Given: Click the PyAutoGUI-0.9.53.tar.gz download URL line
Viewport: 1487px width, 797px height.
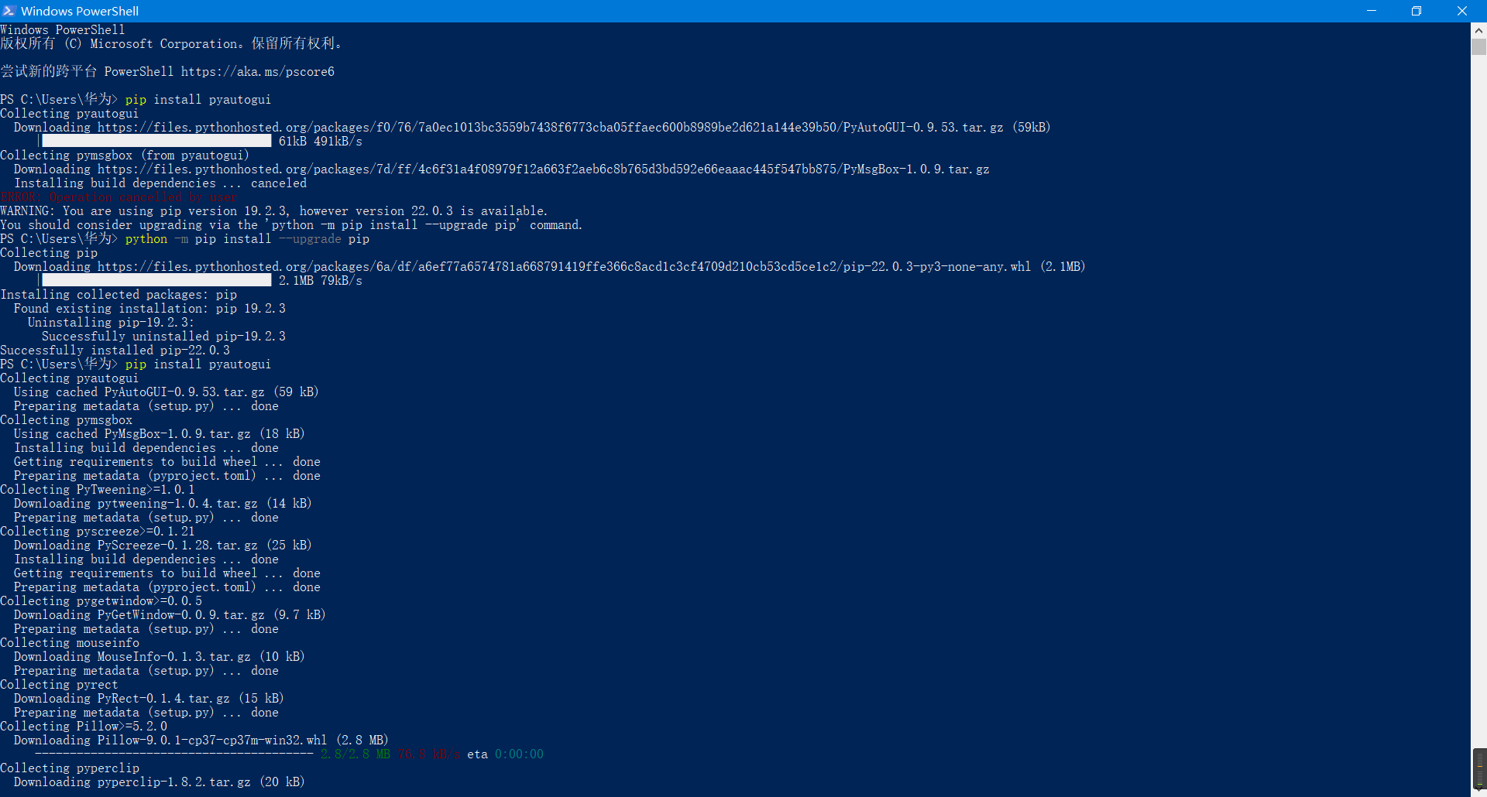Looking at the screenshot, I should (x=532, y=128).
